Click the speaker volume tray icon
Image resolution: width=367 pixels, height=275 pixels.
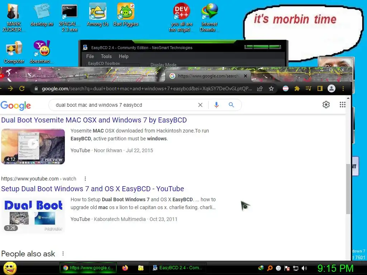pyautogui.click(x=304, y=268)
